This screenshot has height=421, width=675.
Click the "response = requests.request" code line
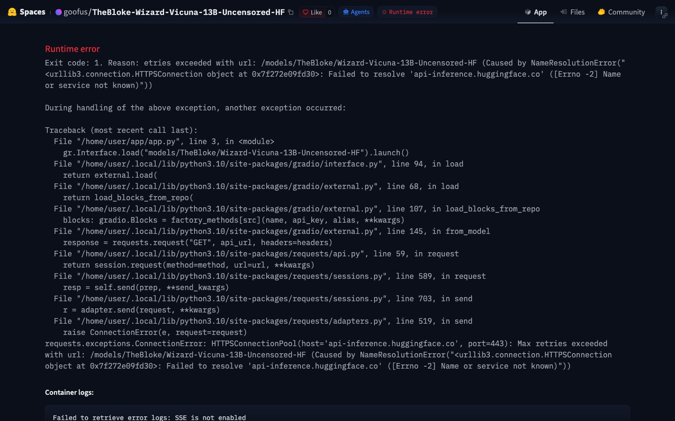[198, 242]
